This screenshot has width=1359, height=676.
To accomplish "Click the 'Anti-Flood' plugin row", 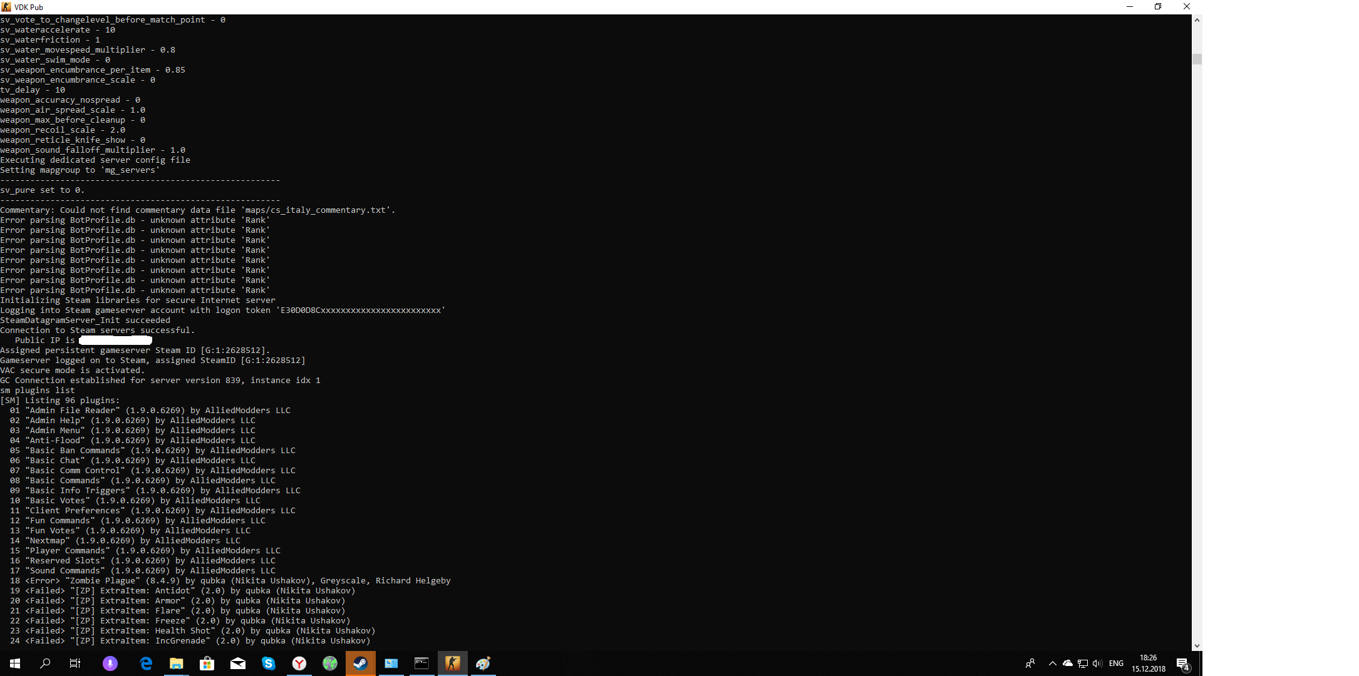I will 133,441.
